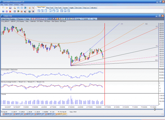Click the Print icon in main toolbar
Image resolution: width=165 pixels, height=120 pixels.
pyautogui.click(x=15, y=8)
